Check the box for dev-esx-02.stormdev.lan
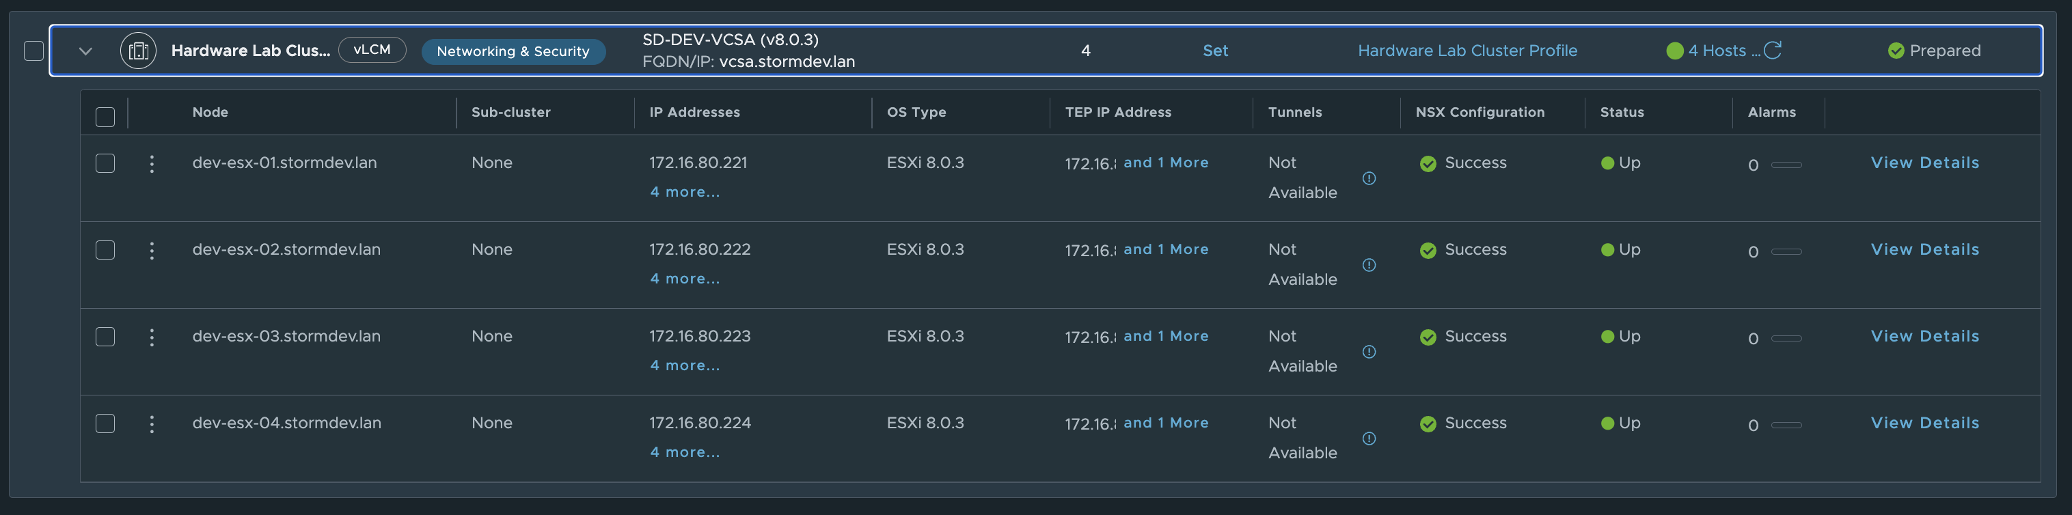 point(105,250)
